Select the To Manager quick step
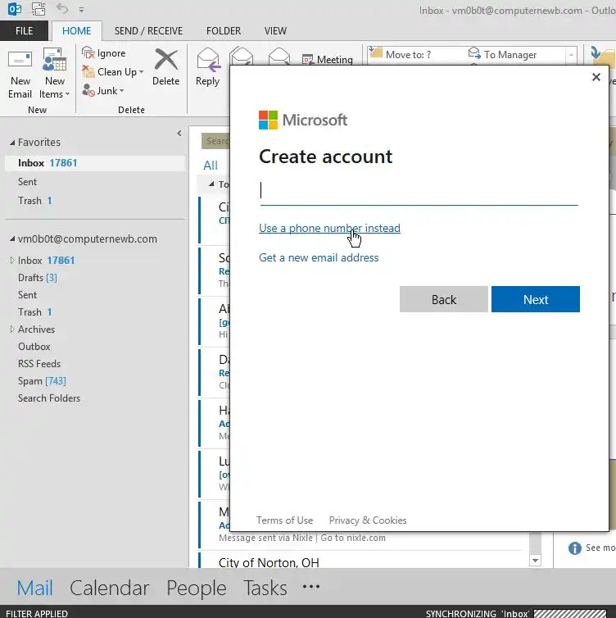 [x=503, y=54]
